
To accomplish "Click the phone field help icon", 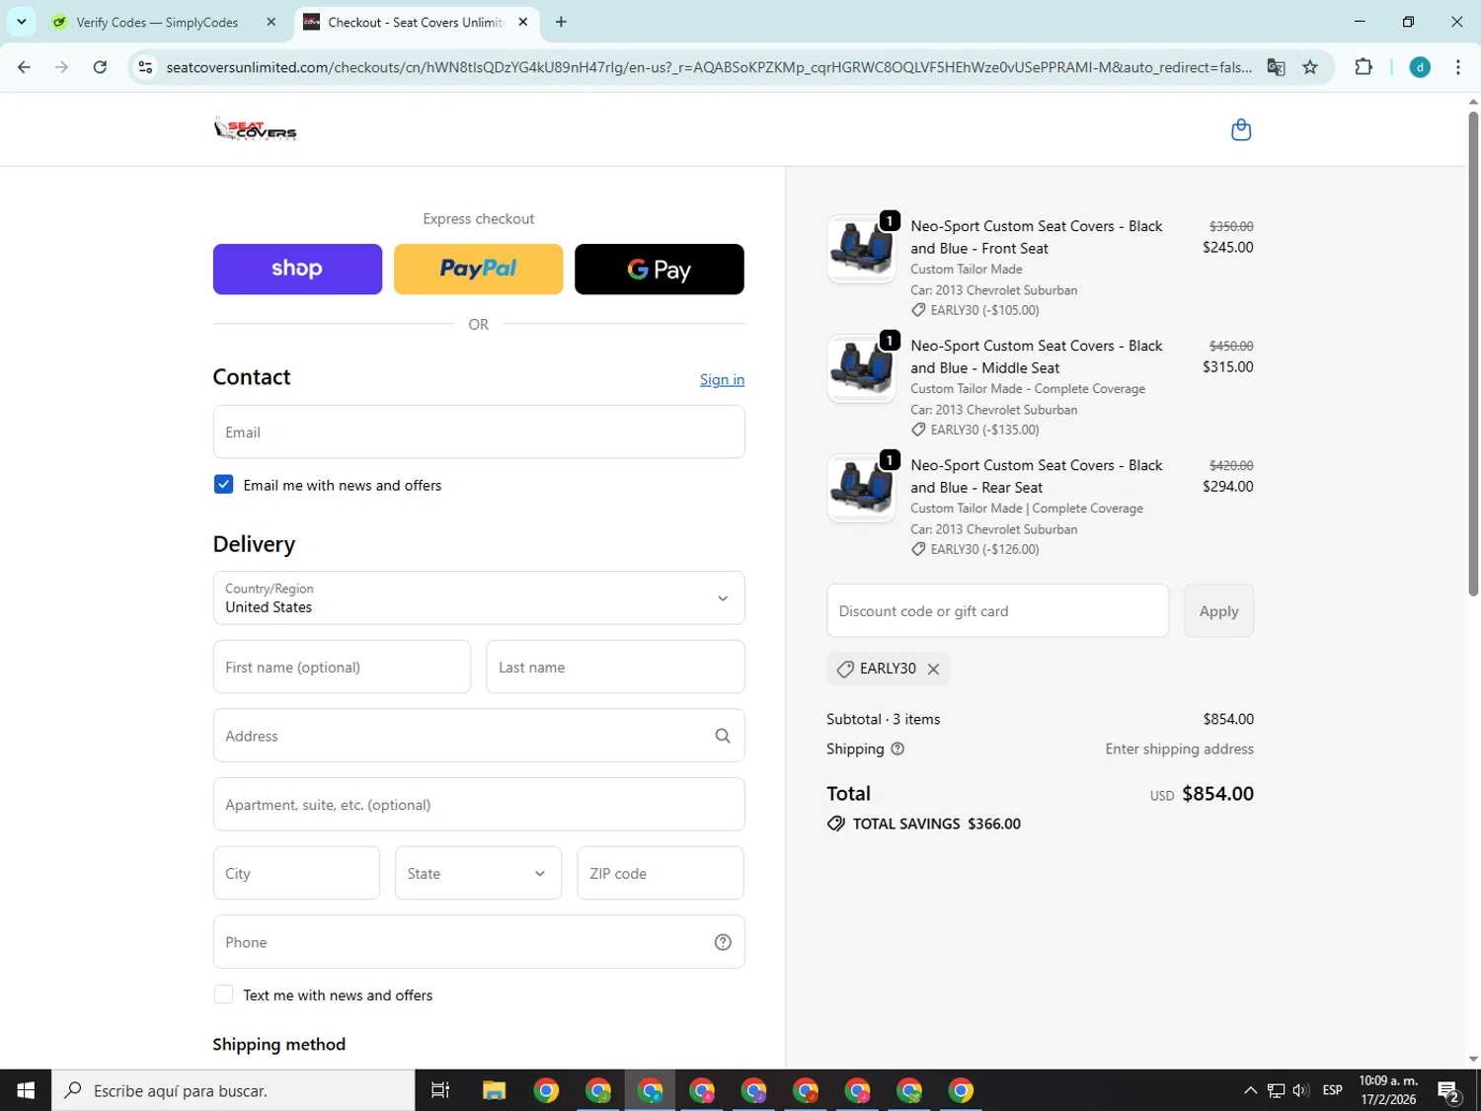I will coord(723,942).
